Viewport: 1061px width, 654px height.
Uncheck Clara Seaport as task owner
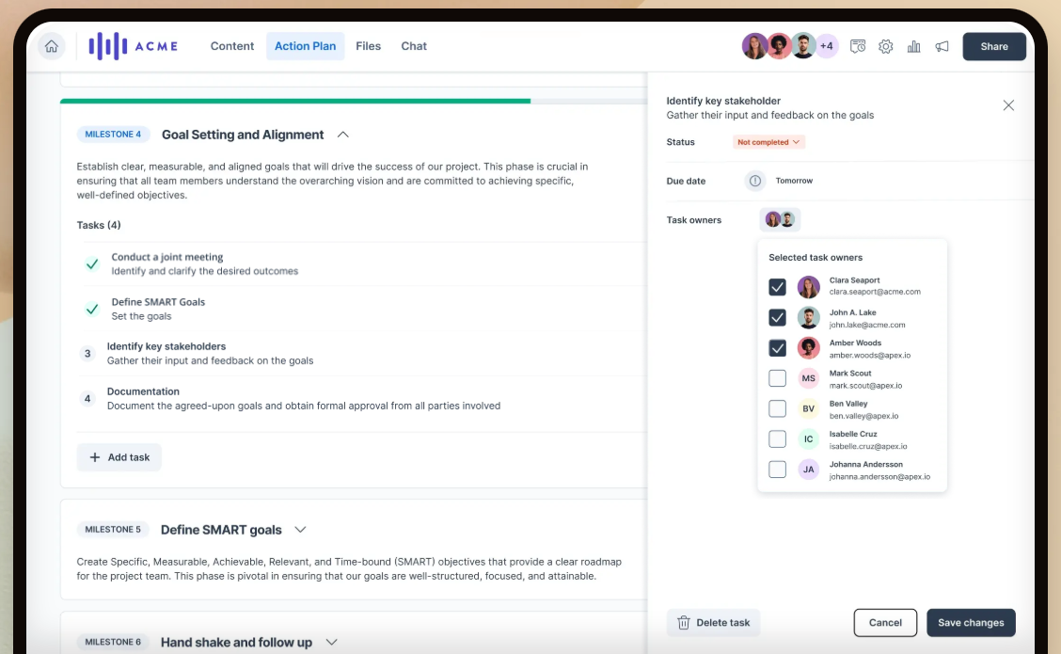(778, 287)
